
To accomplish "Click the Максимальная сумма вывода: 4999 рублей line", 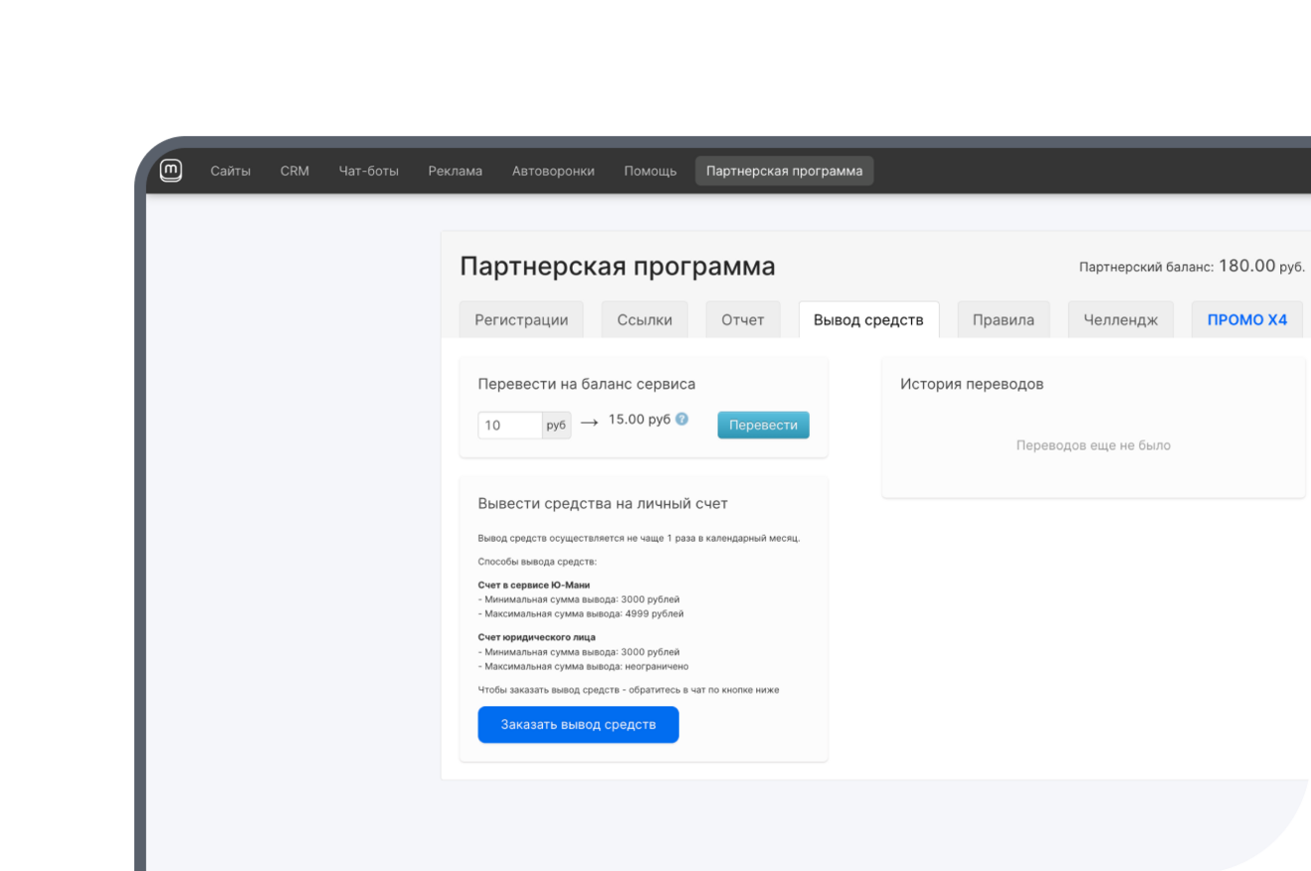I will tap(581, 613).
